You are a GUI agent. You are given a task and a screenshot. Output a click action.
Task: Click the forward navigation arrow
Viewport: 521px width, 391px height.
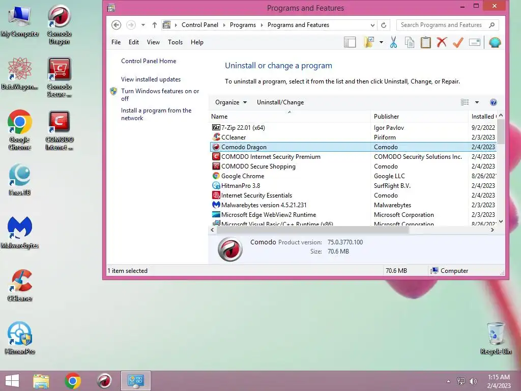coord(131,25)
